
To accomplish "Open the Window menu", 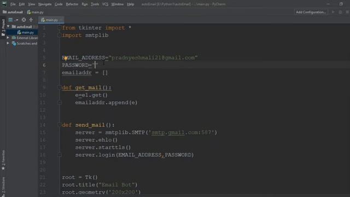I will 118,4.
